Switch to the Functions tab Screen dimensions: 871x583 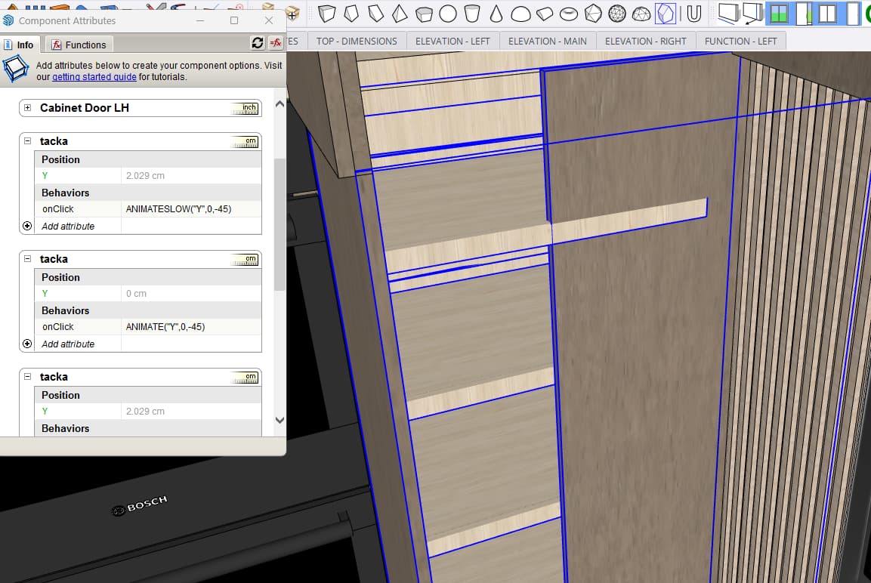coord(79,44)
